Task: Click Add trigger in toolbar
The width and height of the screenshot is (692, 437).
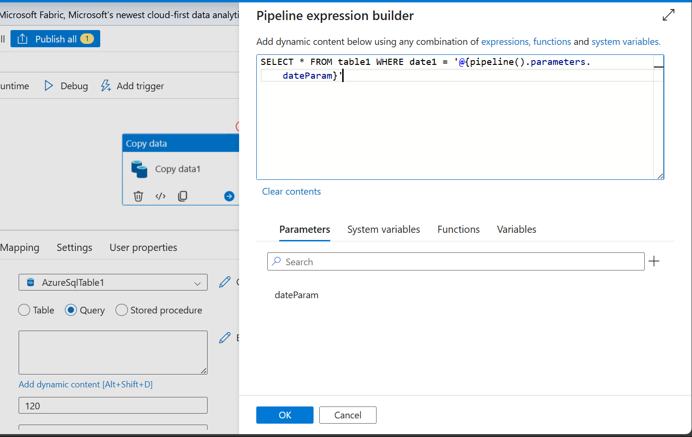Action: 133,86
